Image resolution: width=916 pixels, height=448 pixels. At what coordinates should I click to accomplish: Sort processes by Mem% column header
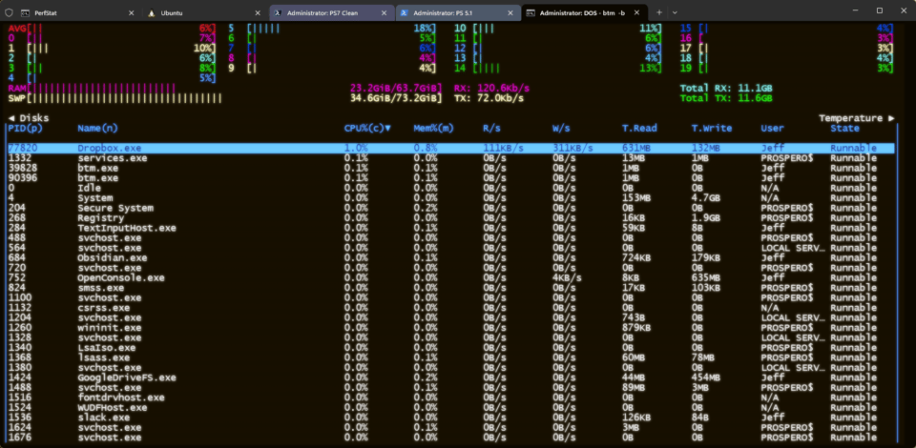[432, 128]
